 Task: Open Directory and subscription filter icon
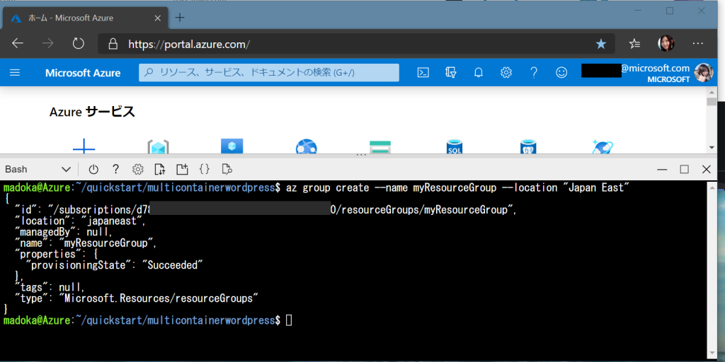click(x=451, y=73)
